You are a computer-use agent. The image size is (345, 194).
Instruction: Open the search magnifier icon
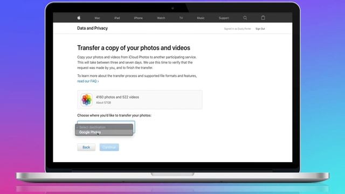click(x=245, y=18)
